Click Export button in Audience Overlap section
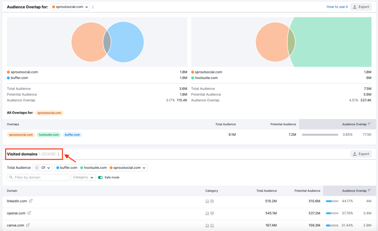Viewport: 378px width, 231px height. click(361, 7)
